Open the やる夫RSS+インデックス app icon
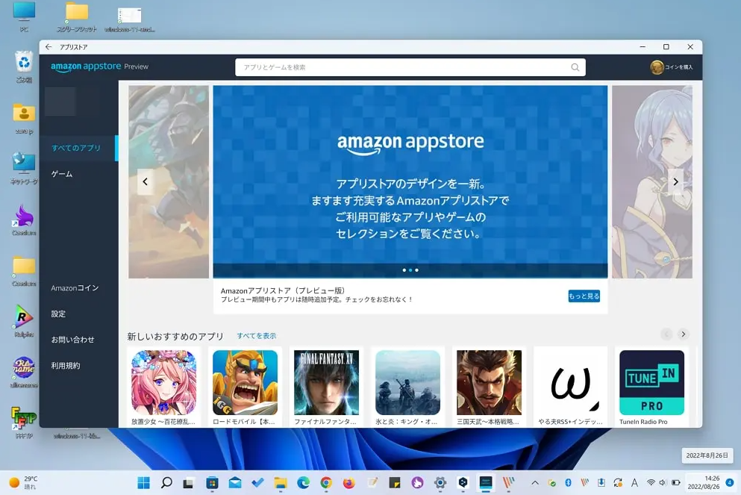Screen dimensions: 741x495 coord(570,382)
